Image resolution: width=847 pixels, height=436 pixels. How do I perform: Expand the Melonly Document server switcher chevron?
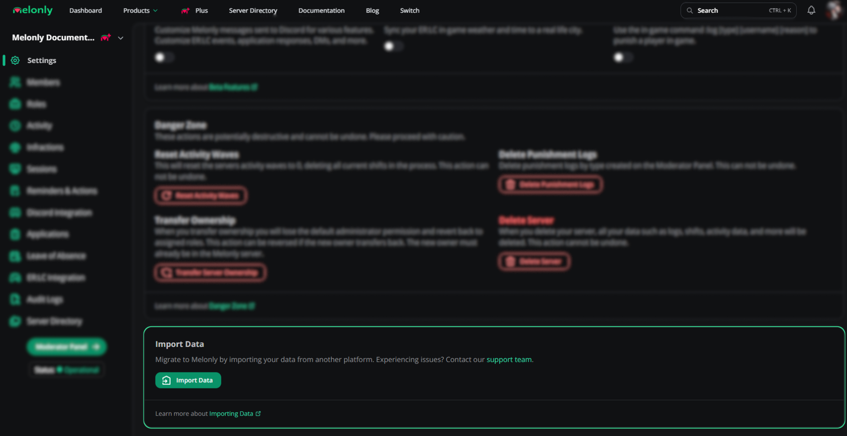pyautogui.click(x=121, y=38)
